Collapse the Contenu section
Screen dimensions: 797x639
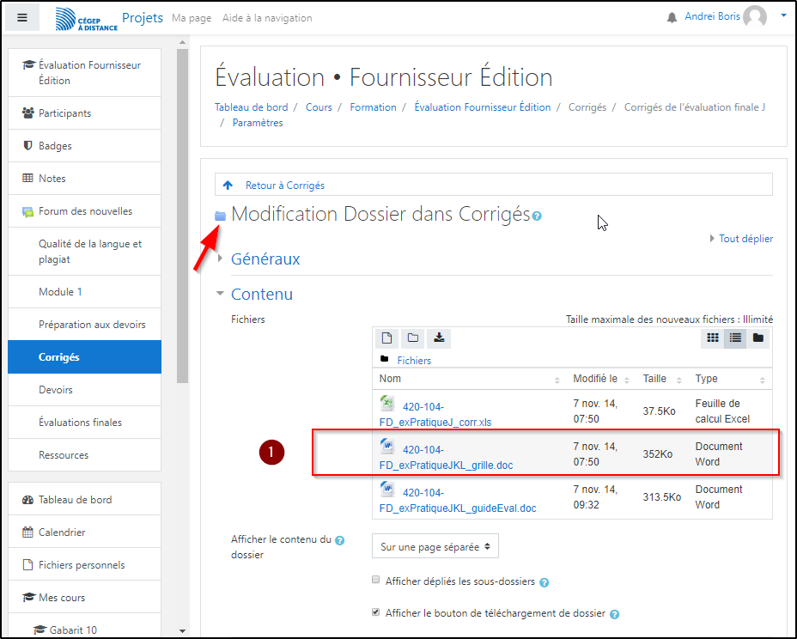point(261,294)
